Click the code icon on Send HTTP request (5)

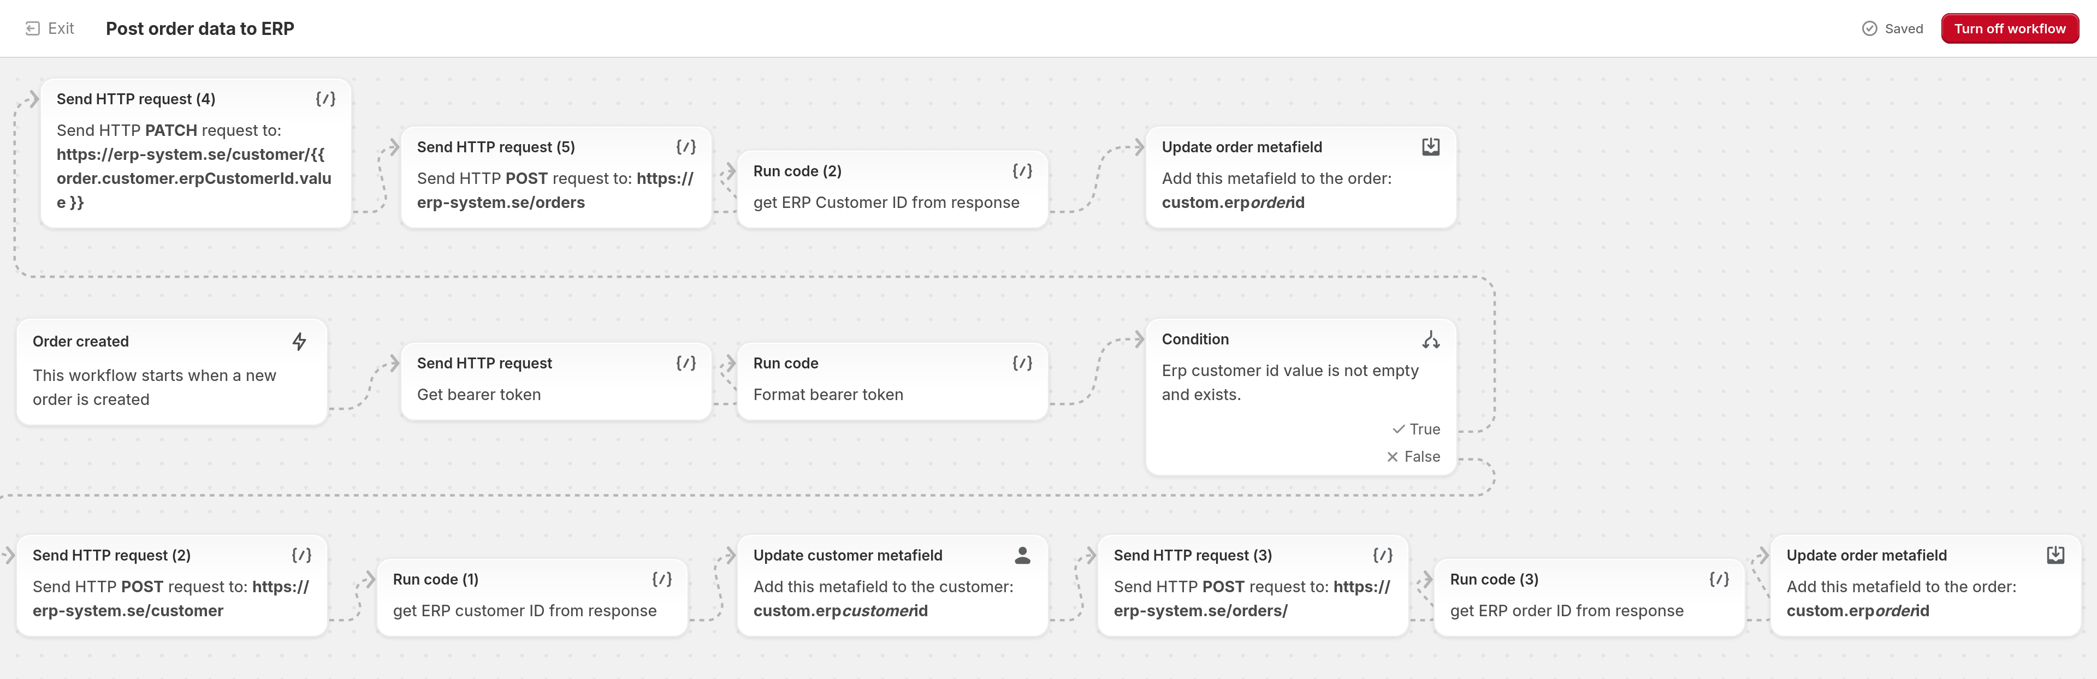coord(688,146)
